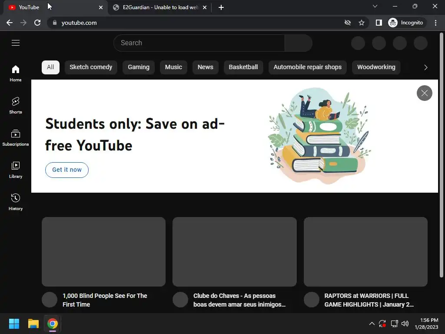
Task: Open a new browser tab
Action: pos(221,7)
